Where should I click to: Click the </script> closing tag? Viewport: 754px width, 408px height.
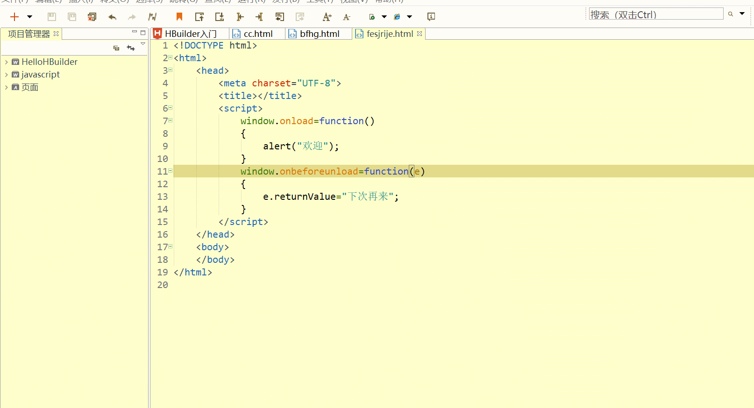pos(243,222)
